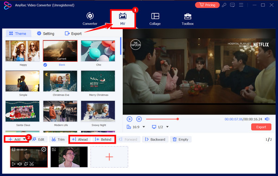This screenshot has width=278, height=176.
Task: Move clip Backward
Action: pyautogui.click(x=155, y=139)
